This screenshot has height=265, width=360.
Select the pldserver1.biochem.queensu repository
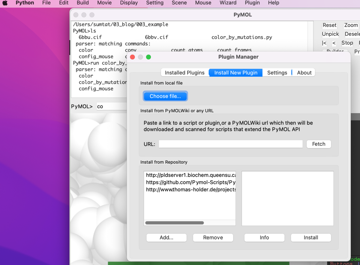click(190, 175)
